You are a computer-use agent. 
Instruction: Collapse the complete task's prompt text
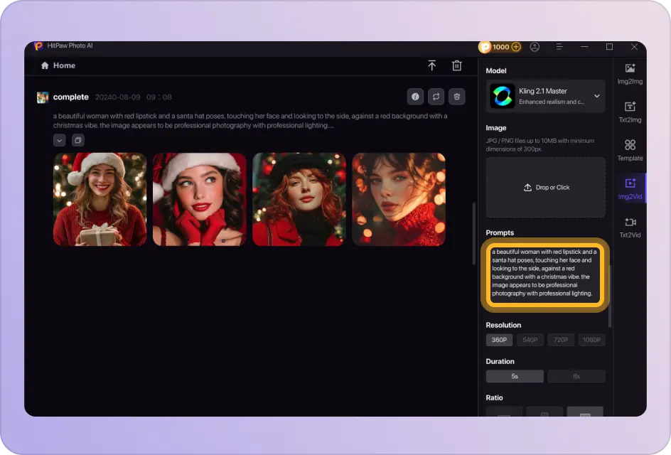pos(60,140)
